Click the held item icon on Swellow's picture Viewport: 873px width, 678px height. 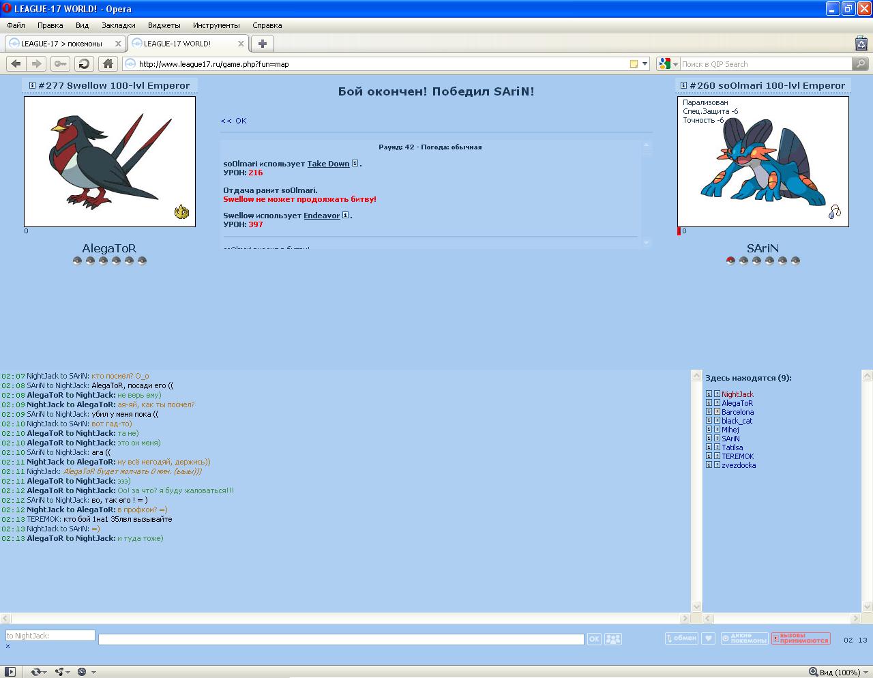coord(181,212)
